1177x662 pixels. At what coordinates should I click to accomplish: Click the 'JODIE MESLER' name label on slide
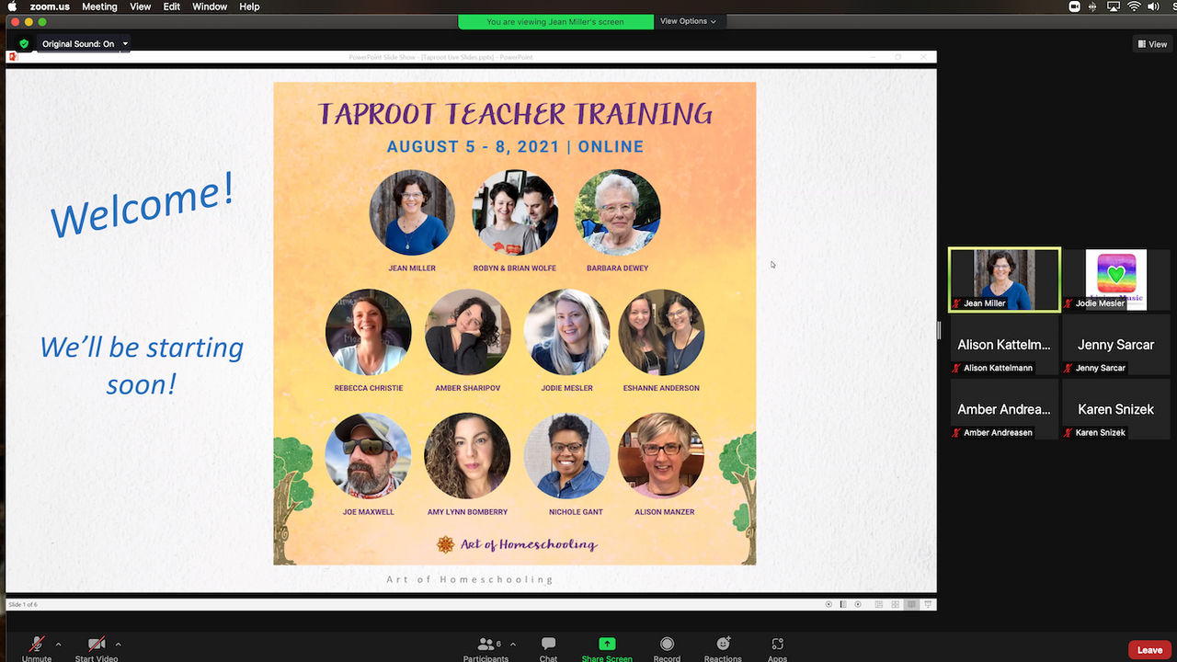point(566,388)
